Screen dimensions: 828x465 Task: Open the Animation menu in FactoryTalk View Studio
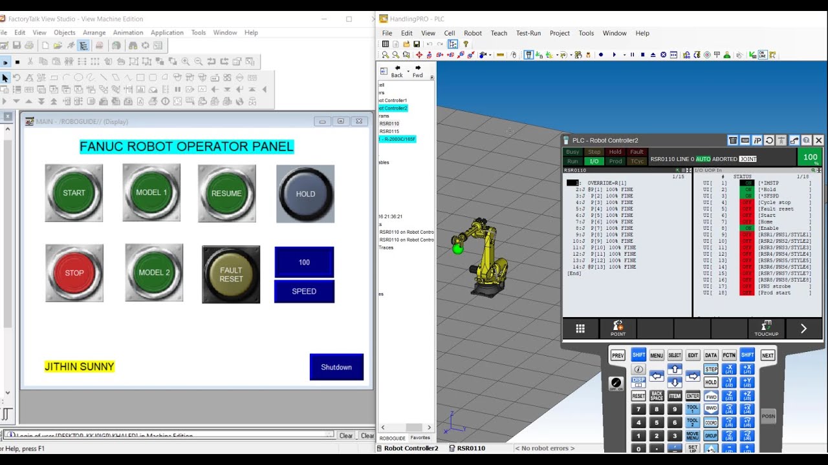click(x=128, y=32)
